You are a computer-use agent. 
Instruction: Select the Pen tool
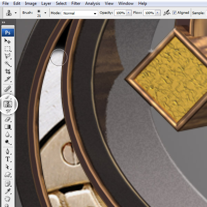coord(8,151)
